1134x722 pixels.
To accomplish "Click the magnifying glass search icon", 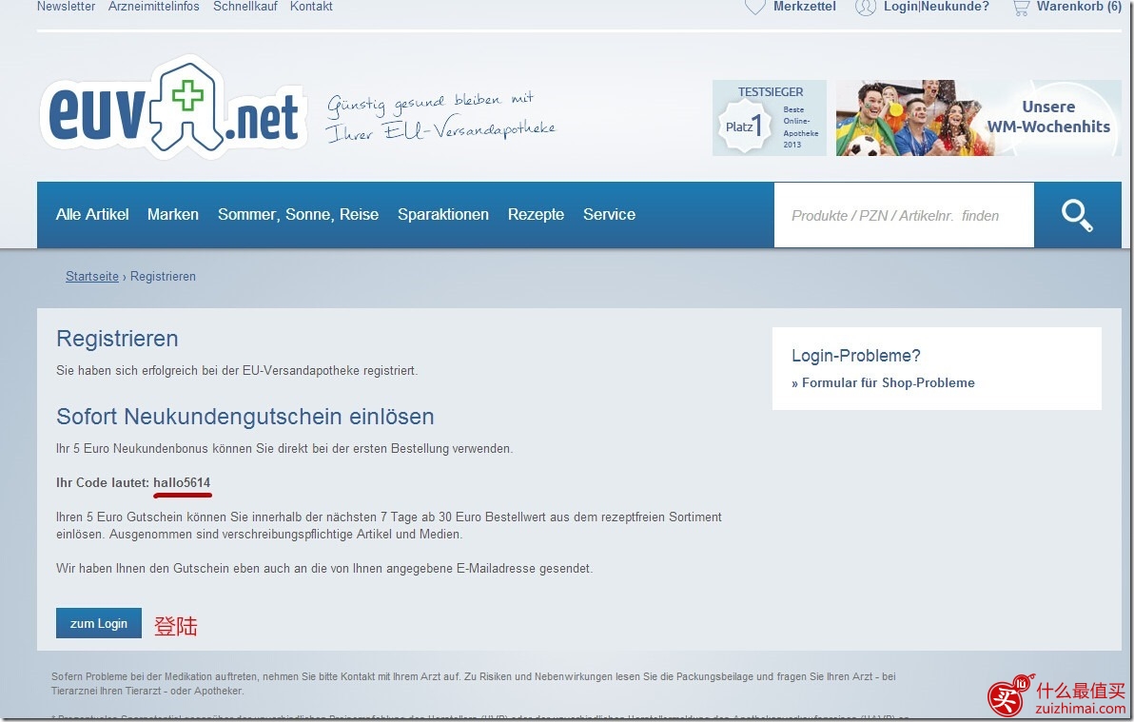I will click(x=1077, y=215).
